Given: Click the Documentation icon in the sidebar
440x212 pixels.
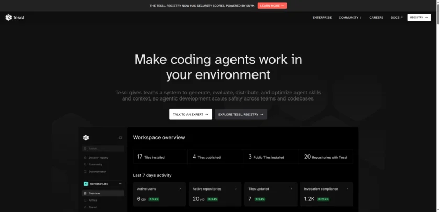Looking at the screenshot, I should tap(85, 171).
